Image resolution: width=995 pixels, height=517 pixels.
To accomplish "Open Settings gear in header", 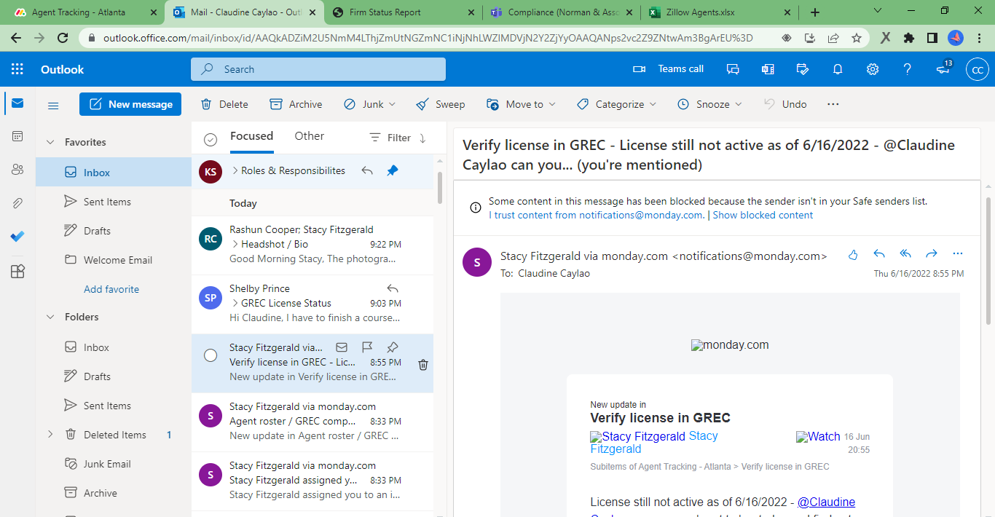I will tap(873, 69).
